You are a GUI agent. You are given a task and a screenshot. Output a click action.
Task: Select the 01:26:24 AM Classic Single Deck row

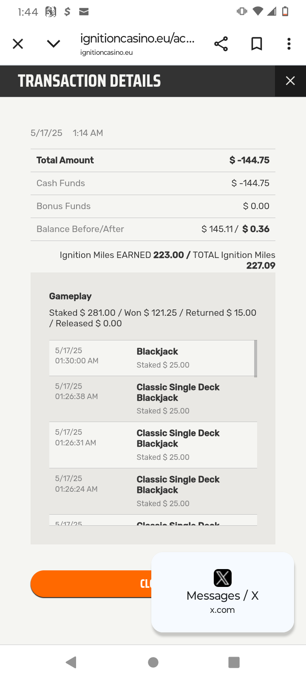(x=153, y=491)
